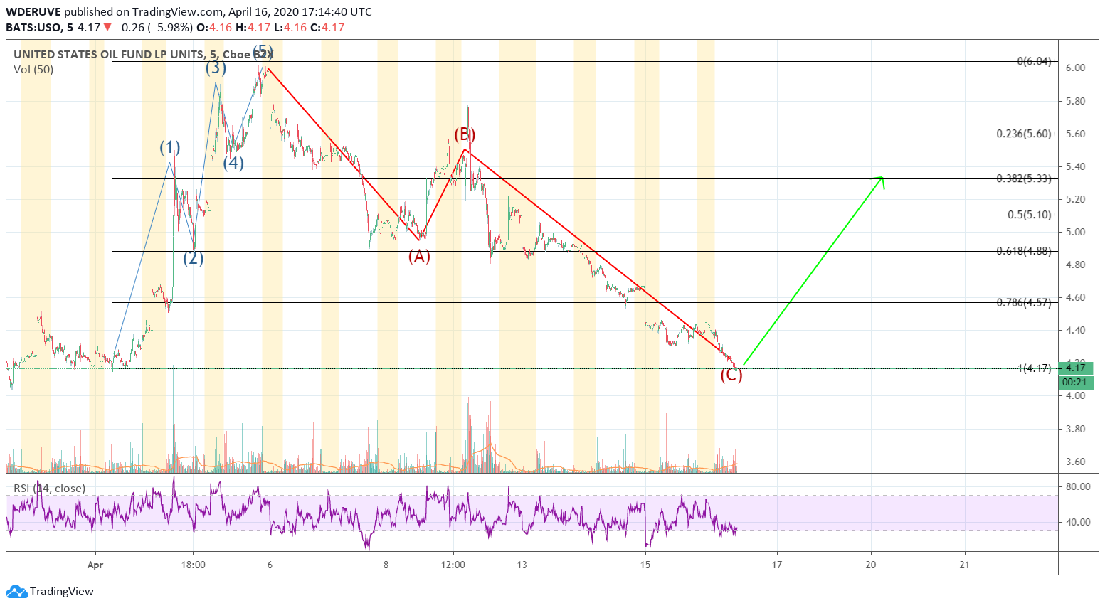Viewport: 1105px width, 608px height.
Task: Select the 0.5(5.10) Fibonacci level label
Action: 1030,215
